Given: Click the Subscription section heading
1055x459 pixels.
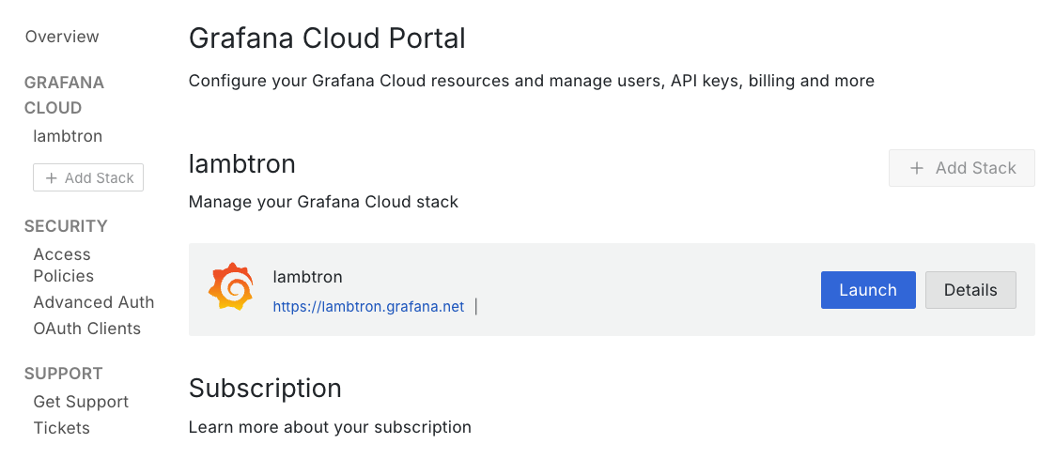Looking at the screenshot, I should pos(265,389).
